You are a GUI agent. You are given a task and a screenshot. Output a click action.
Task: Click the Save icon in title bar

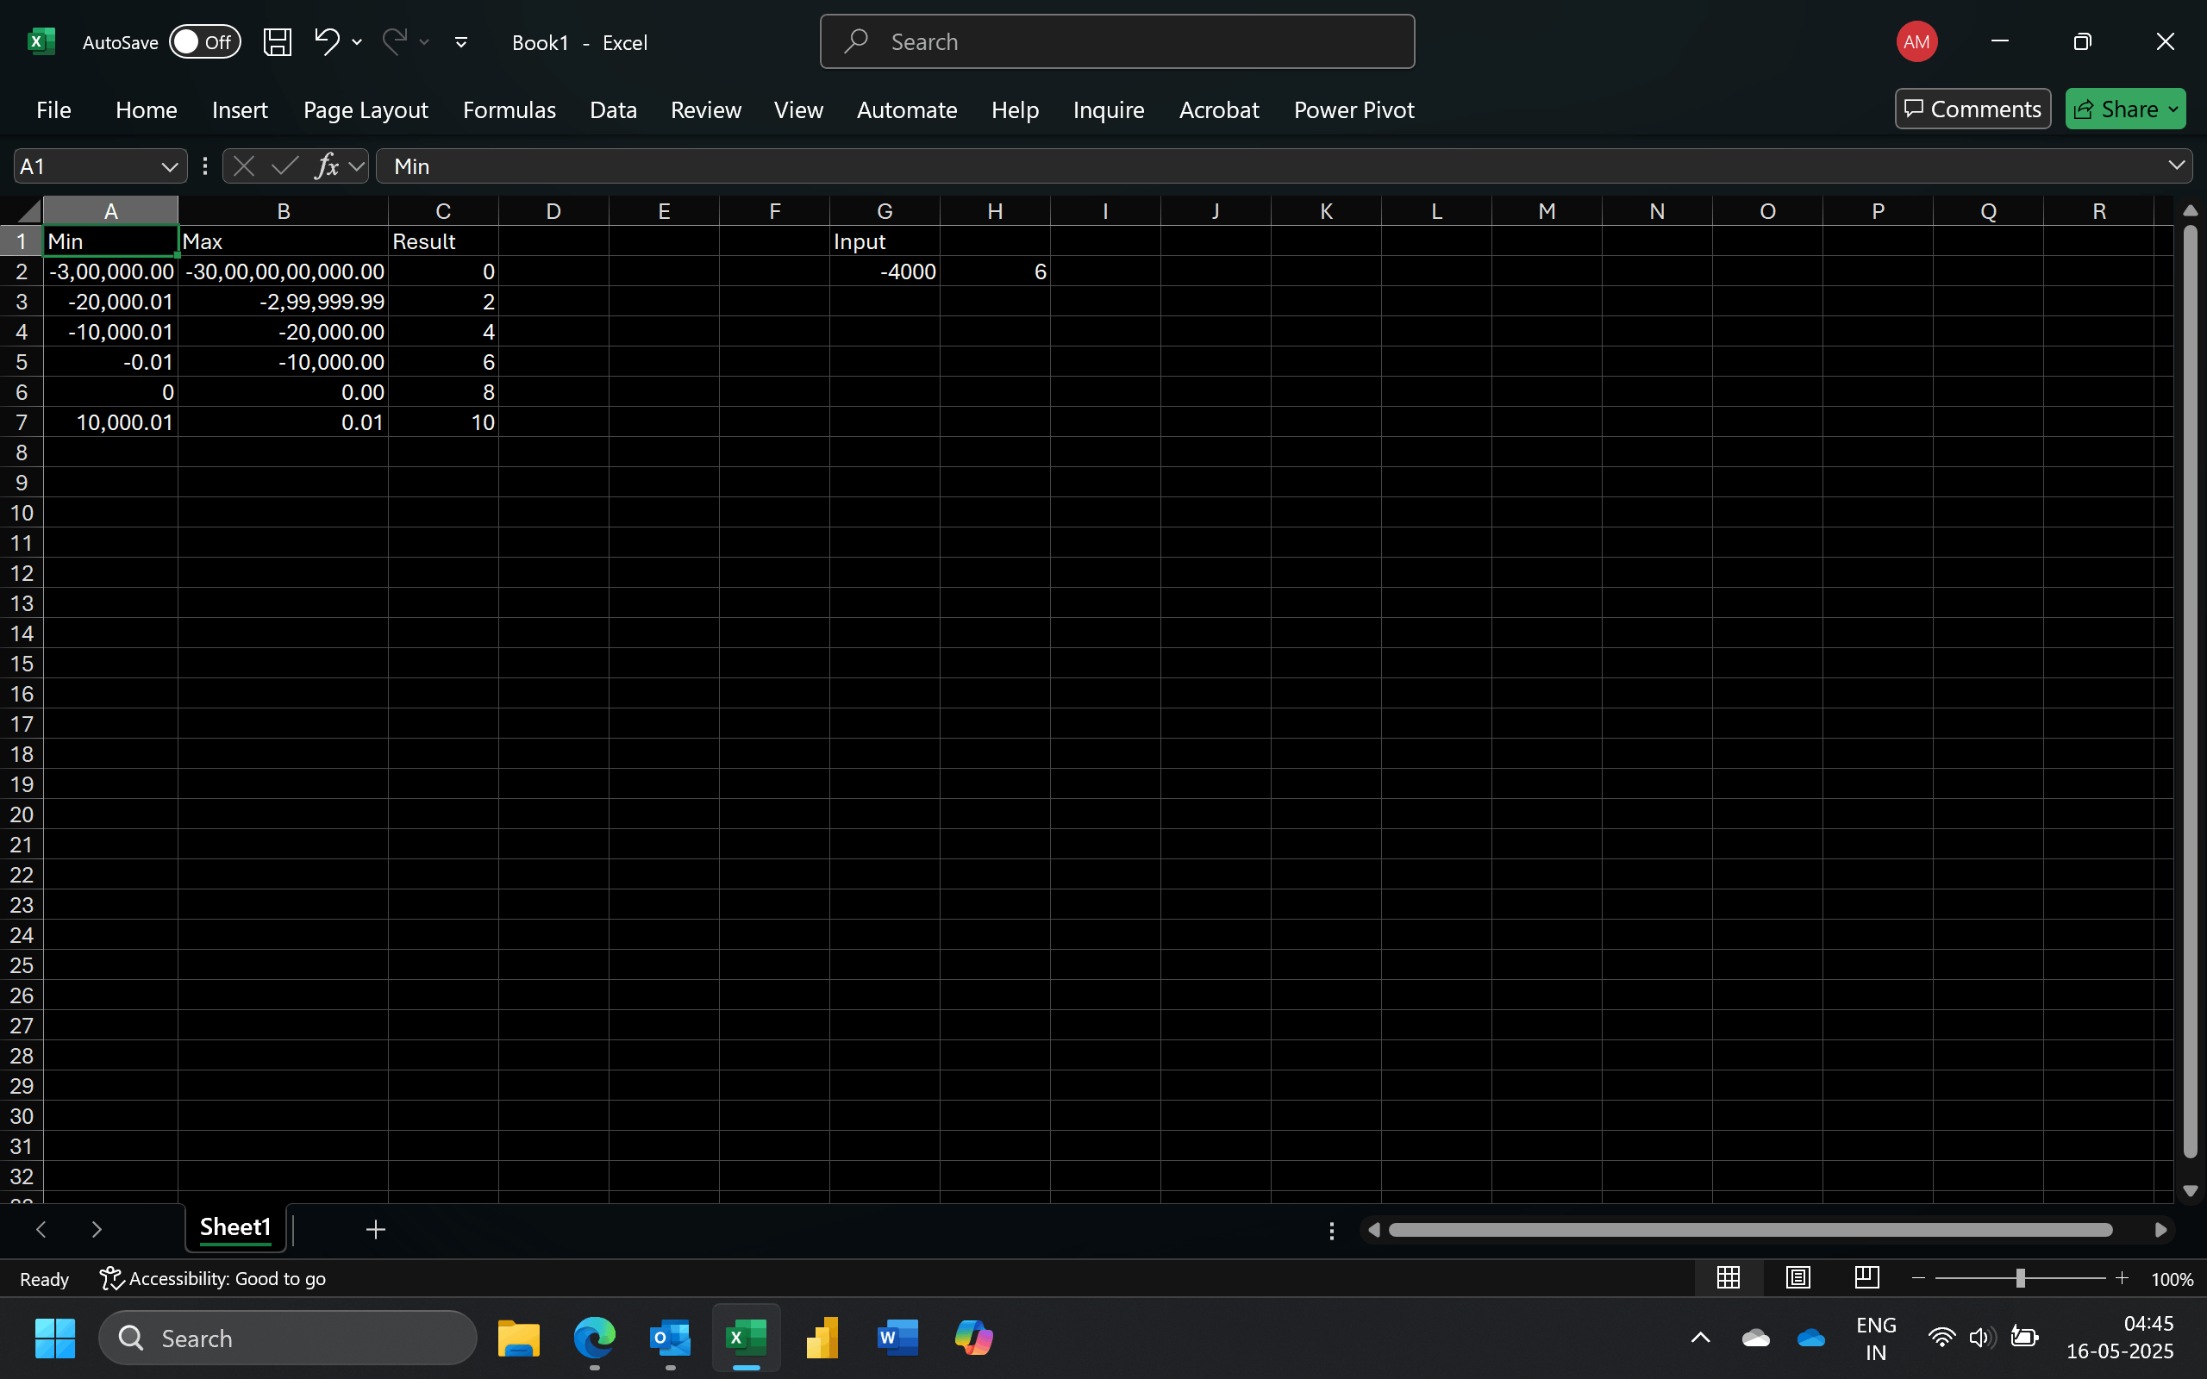(x=278, y=42)
